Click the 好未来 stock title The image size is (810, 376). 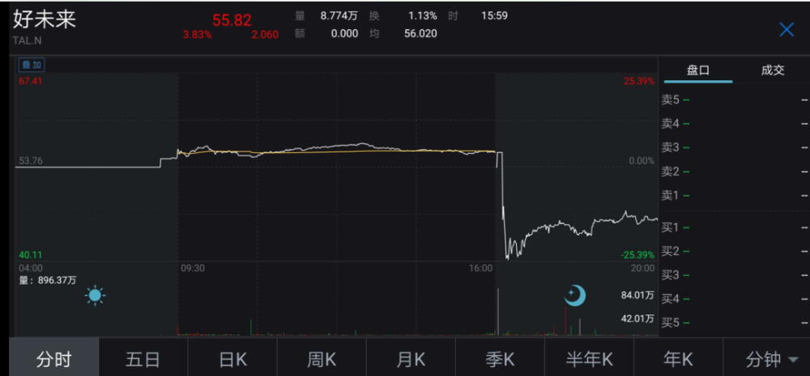(45, 19)
